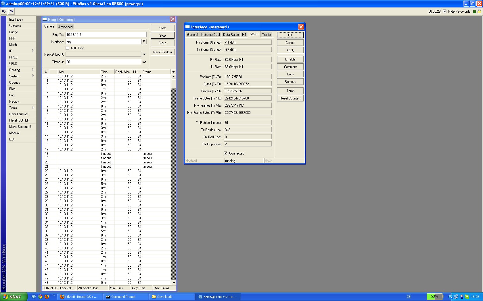Open the Radius menu item
The width and height of the screenshot is (483, 301).
pyautogui.click(x=21, y=101)
